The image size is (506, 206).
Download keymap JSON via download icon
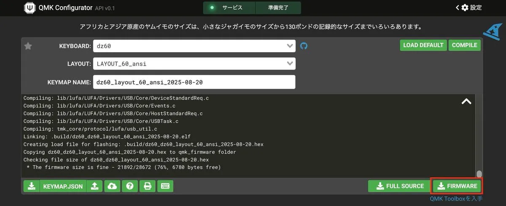pos(32,186)
